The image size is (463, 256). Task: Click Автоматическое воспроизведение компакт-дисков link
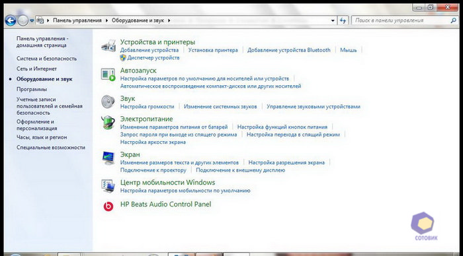[x=210, y=86]
